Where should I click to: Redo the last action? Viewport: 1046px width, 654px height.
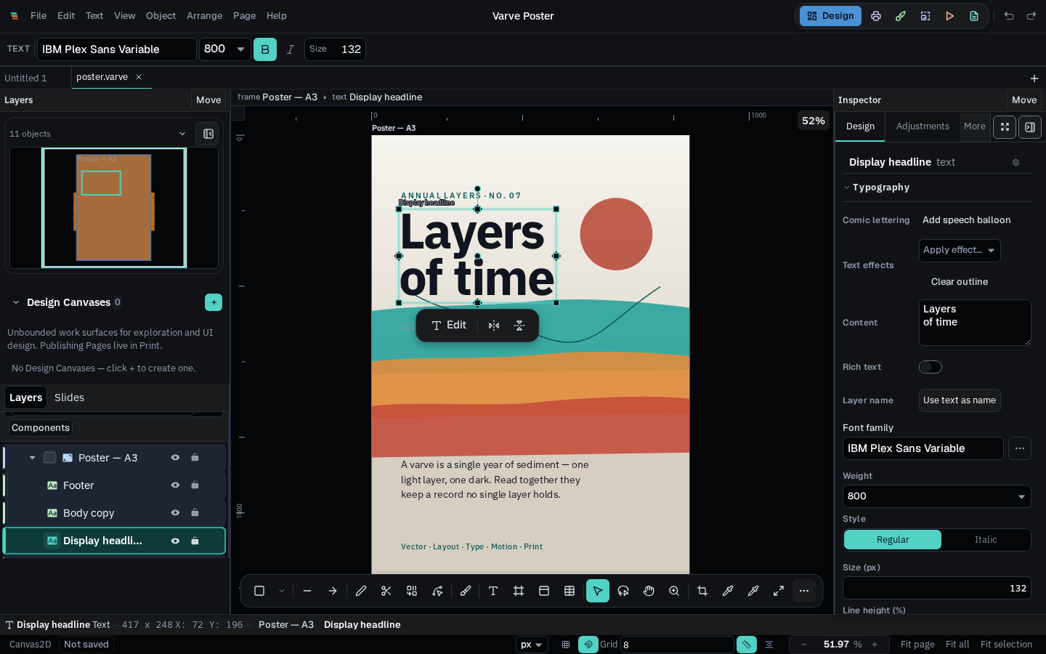(1031, 16)
